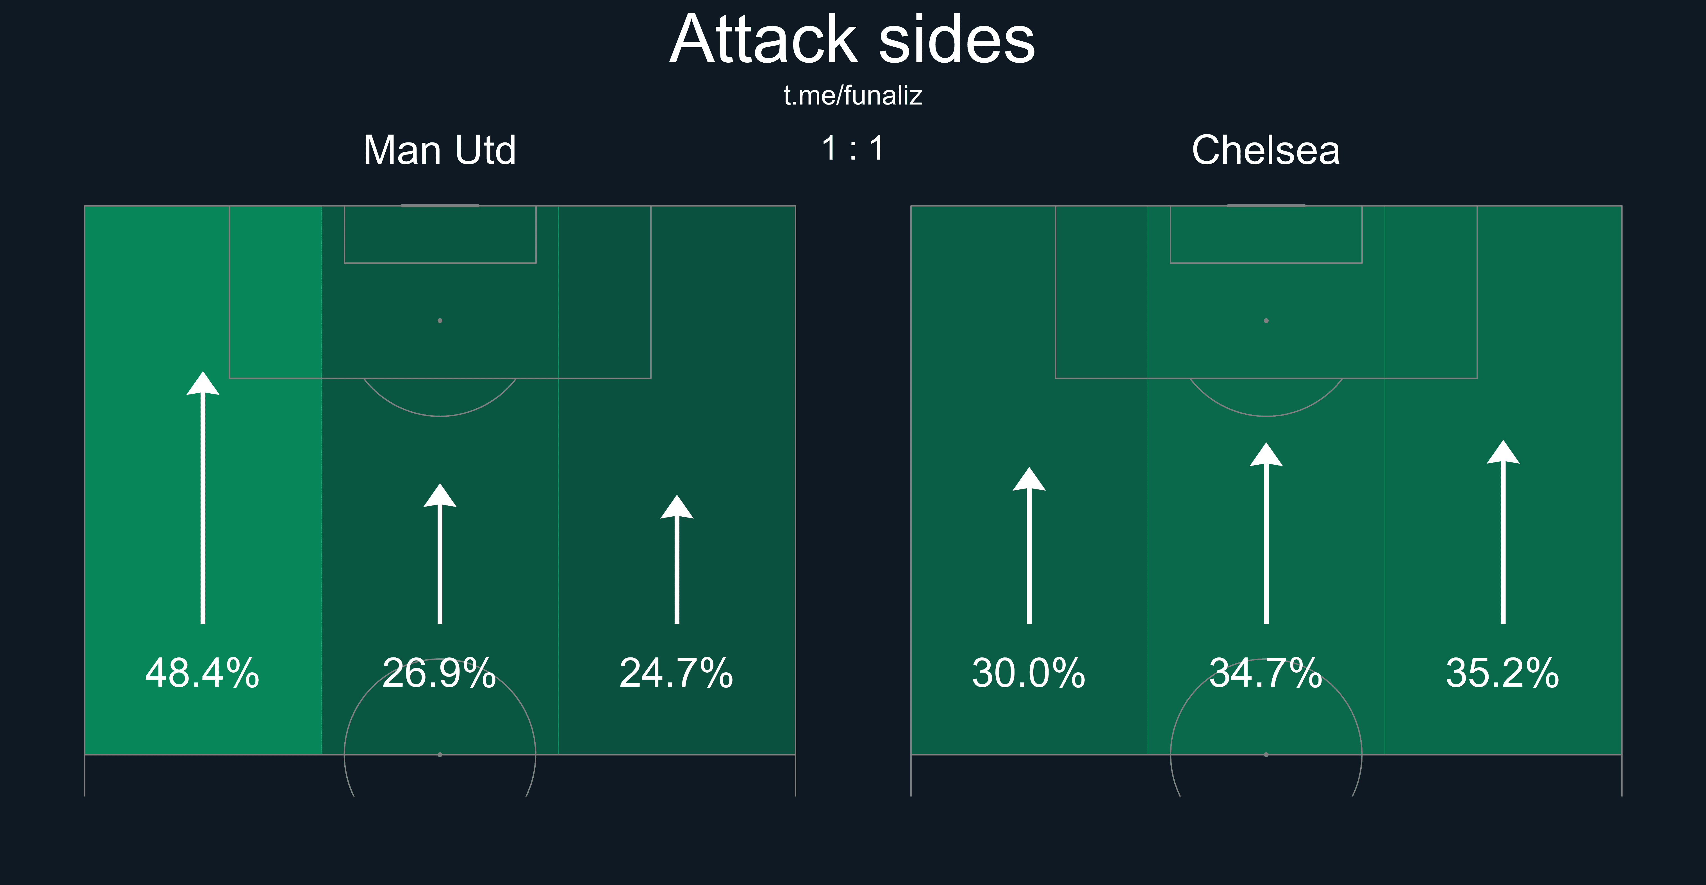The image size is (1706, 885).
Task: Select the Man Utd team name
Action: pos(440,150)
